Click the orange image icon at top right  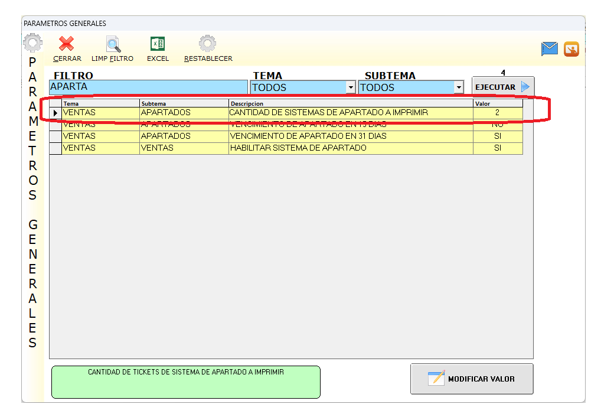[x=571, y=49]
